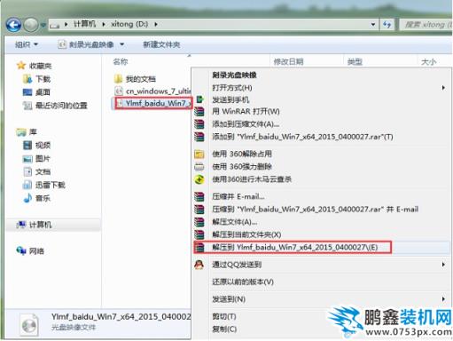Click the 360 folder icon beside 解除占用

199,154
